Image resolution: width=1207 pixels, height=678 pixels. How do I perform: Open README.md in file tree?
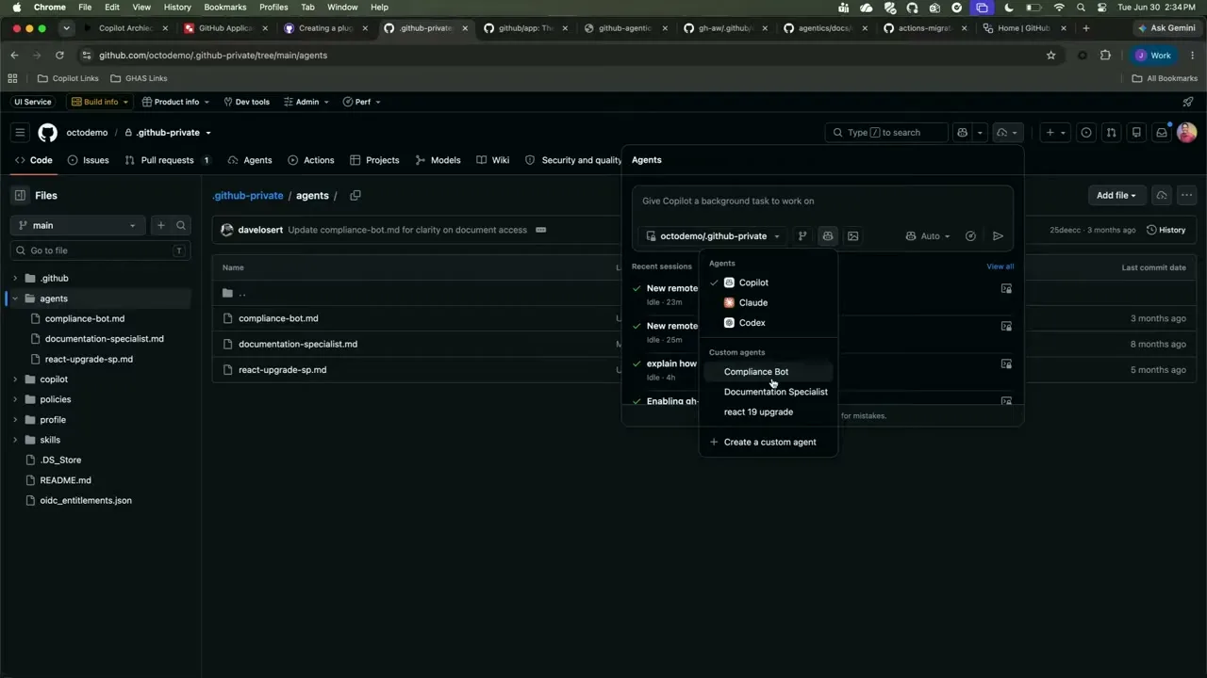(65, 480)
